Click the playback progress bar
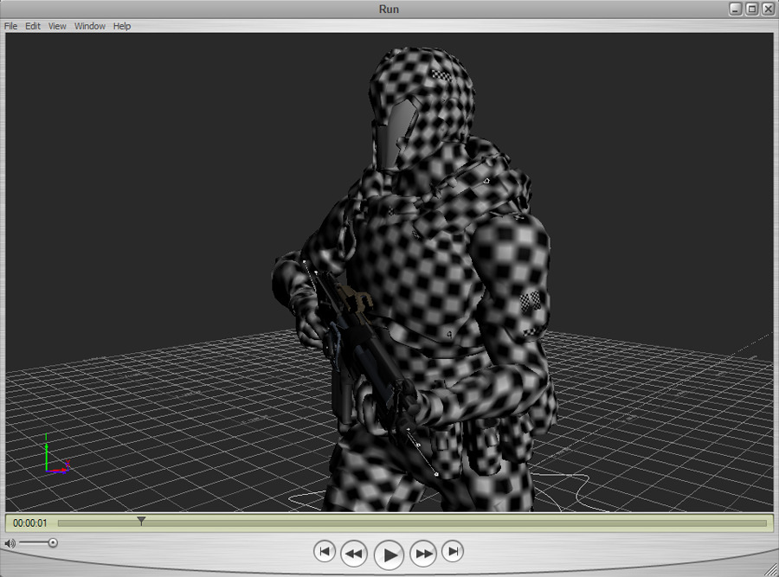This screenshot has height=577, width=779. tap(412, 523)
